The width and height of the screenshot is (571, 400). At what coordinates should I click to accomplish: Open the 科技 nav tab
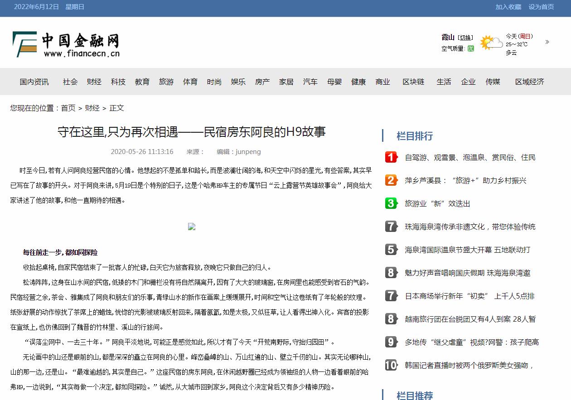[118, 82]
